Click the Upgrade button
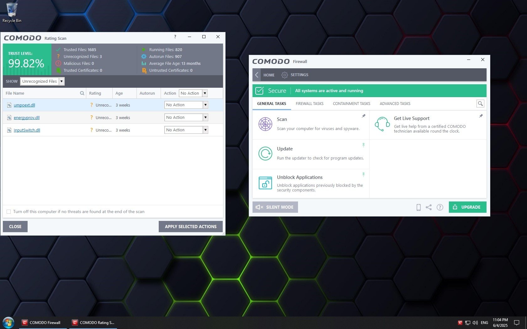Screen dimensions: 527x329 468,207
